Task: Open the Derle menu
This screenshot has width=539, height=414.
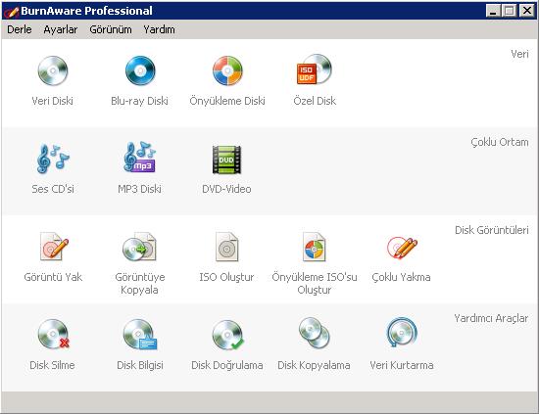Action: [x=20, y=29]
